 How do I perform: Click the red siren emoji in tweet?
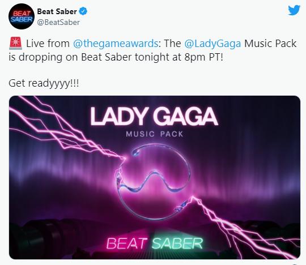pos(15,44)
